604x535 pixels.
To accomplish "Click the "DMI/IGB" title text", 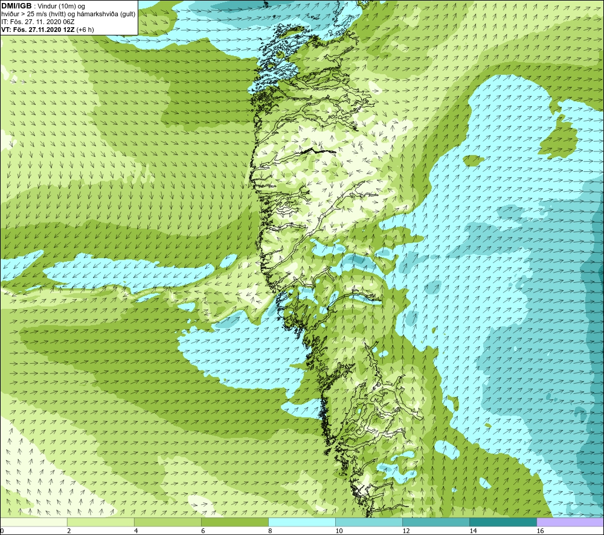I will pyautogui.click(x=16, y=6).
